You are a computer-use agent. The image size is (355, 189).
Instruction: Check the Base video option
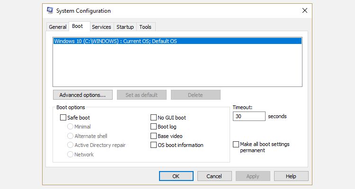tap(153, 136)
